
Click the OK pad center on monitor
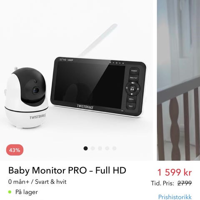coord(132,88)
